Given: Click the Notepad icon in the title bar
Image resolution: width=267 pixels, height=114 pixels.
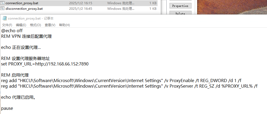Looking at the screenshot, I should [5, 18].
